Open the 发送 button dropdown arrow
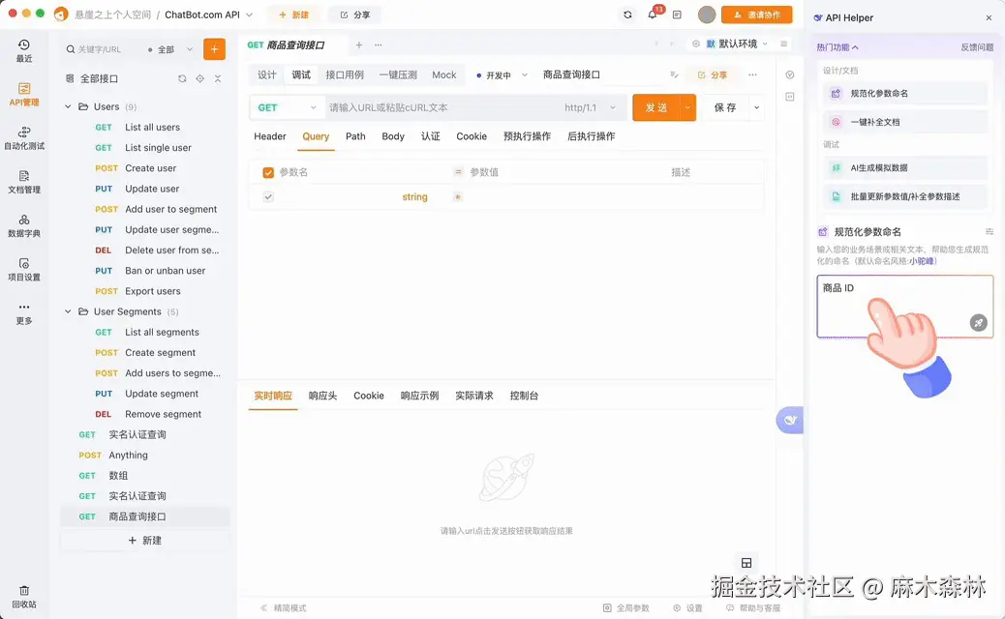 point(687,107)
